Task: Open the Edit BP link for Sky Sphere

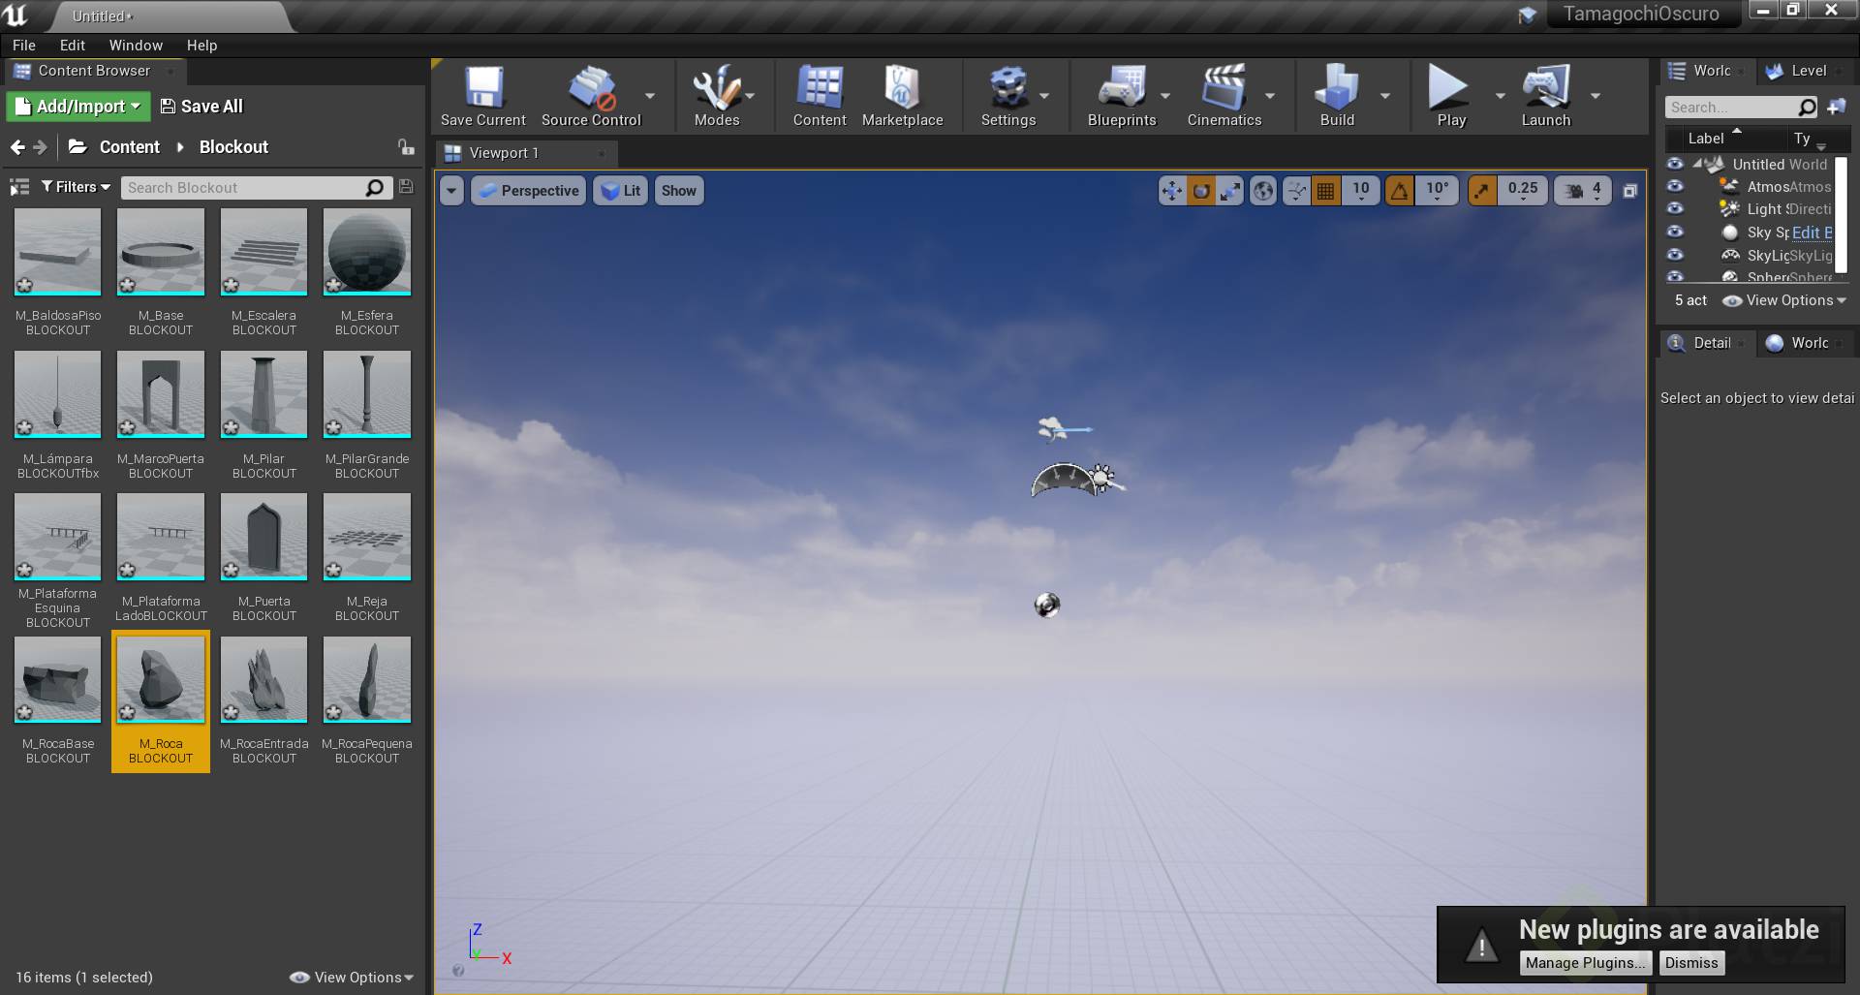Action: click(x=1813, y=233)
